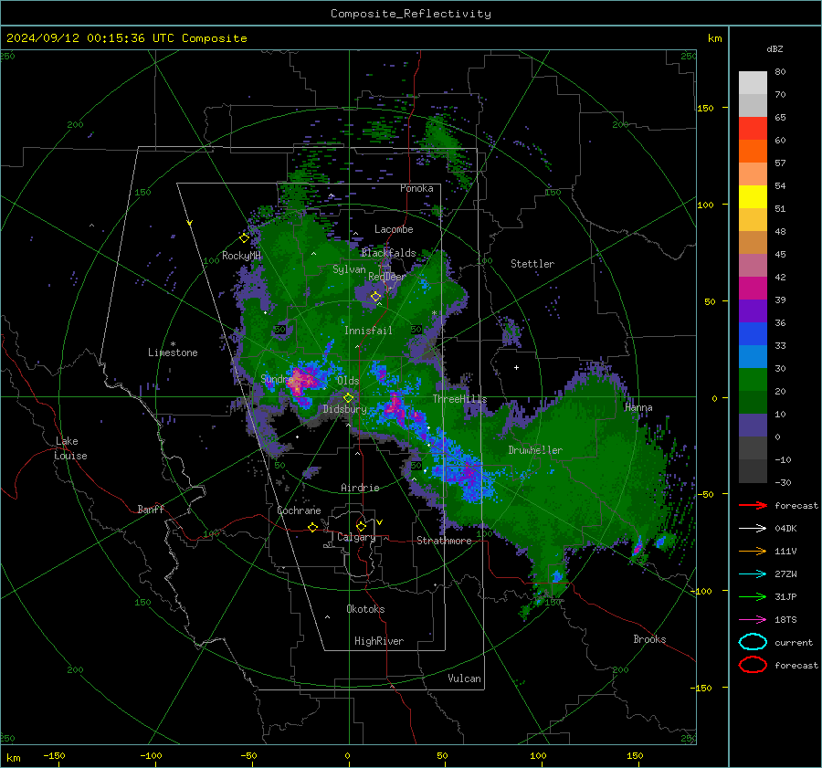The width and height of the screenshot is (822, 768).
Task: Pick the lightest gray 80 dBZ swatch
Action: coord(753,83)
